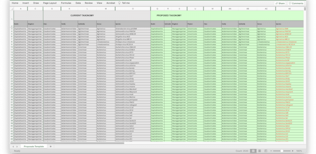
Task: Select column AE header
Action: [290, 9]
